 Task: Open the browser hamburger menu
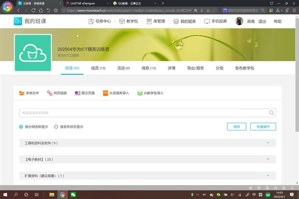click(294, 10)
